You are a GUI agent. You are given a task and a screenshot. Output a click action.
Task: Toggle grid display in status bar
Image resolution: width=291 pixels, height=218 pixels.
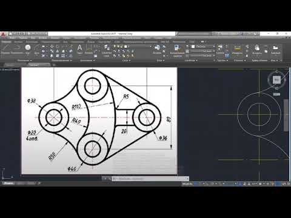pyautogui.click(x=196, y=183)
